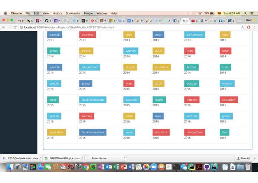Open Outlook from the dock
The height and width of the screenshot is (183, 258).
click(x=109, y=167)
